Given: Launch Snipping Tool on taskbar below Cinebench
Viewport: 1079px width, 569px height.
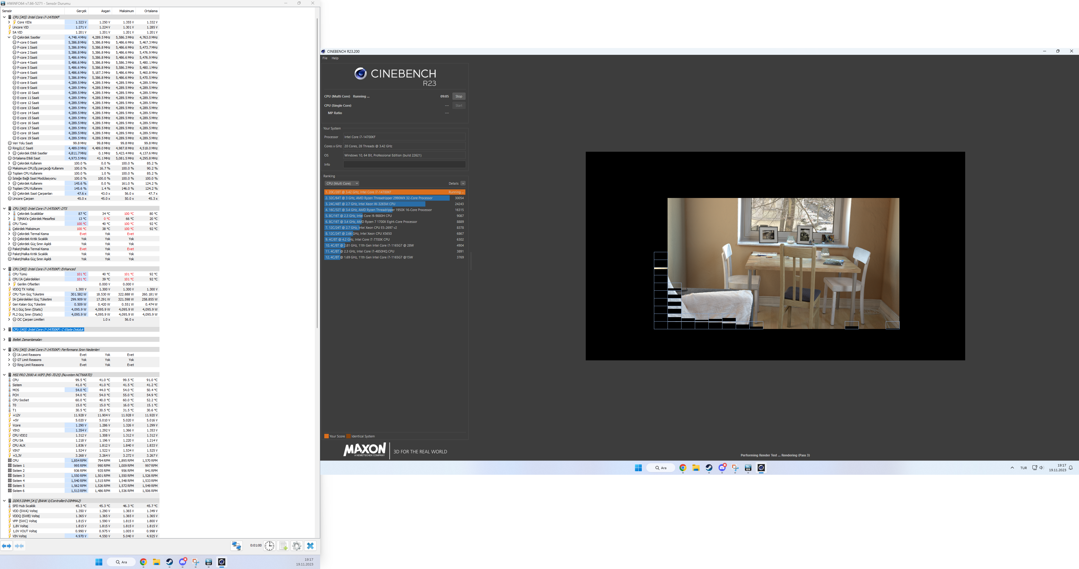Looking at the screenshot, I should pyautogui.click(x=735, y=468).
